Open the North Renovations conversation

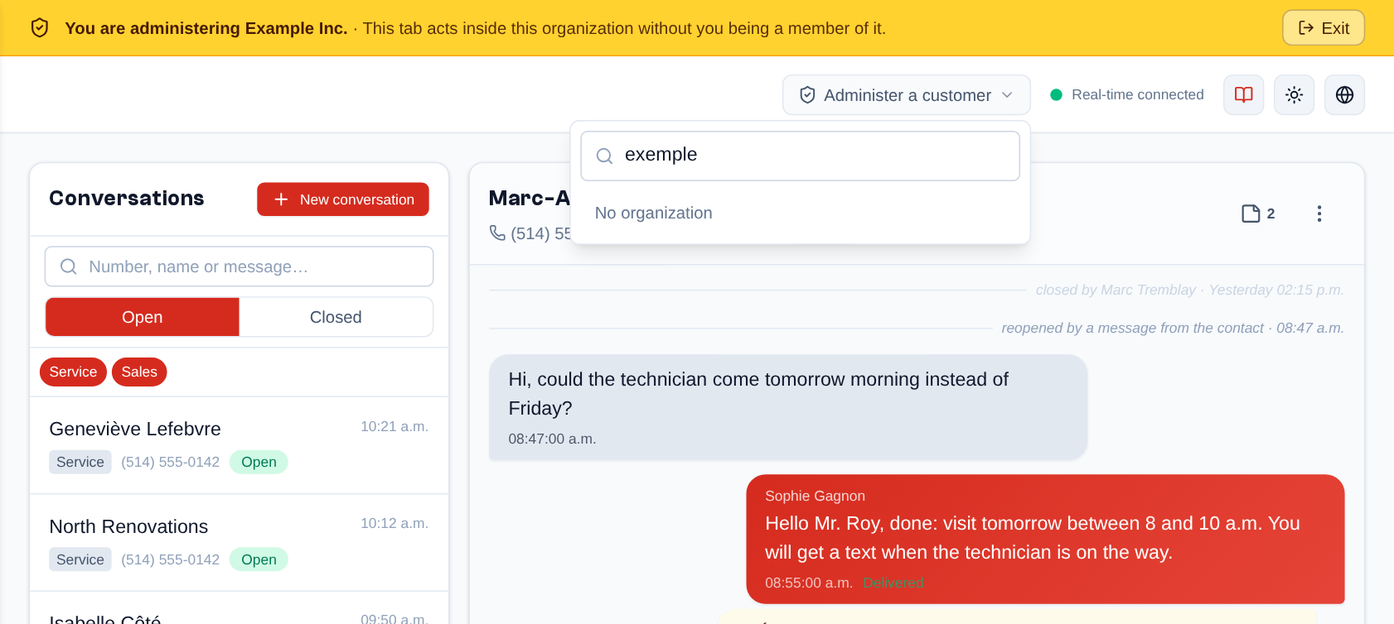[x=239, y=543]
